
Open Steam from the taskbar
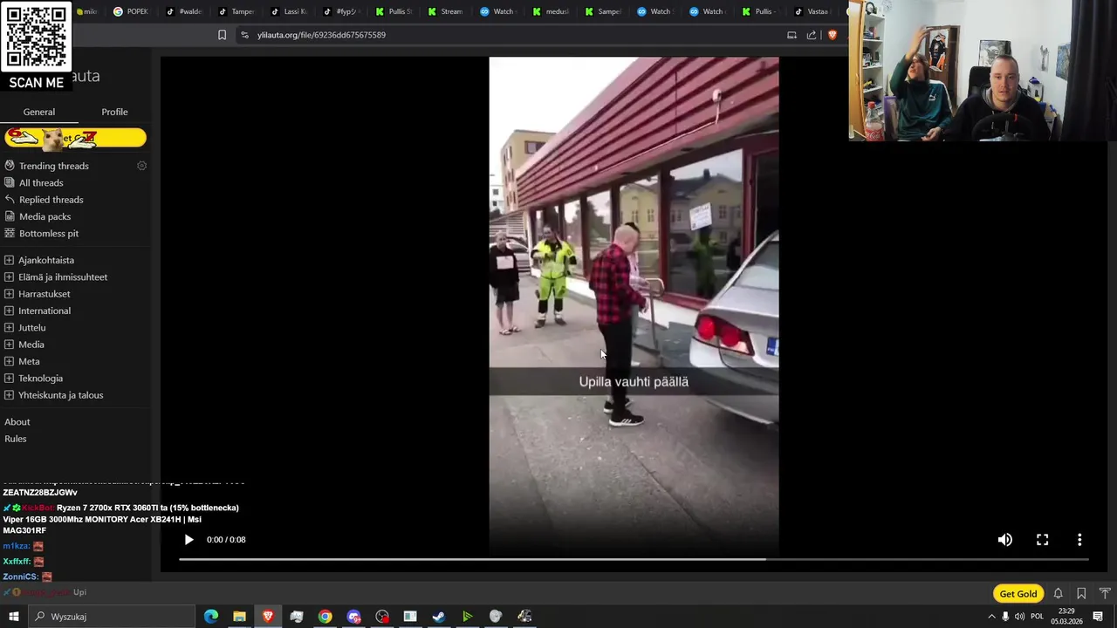pos(438,617)
